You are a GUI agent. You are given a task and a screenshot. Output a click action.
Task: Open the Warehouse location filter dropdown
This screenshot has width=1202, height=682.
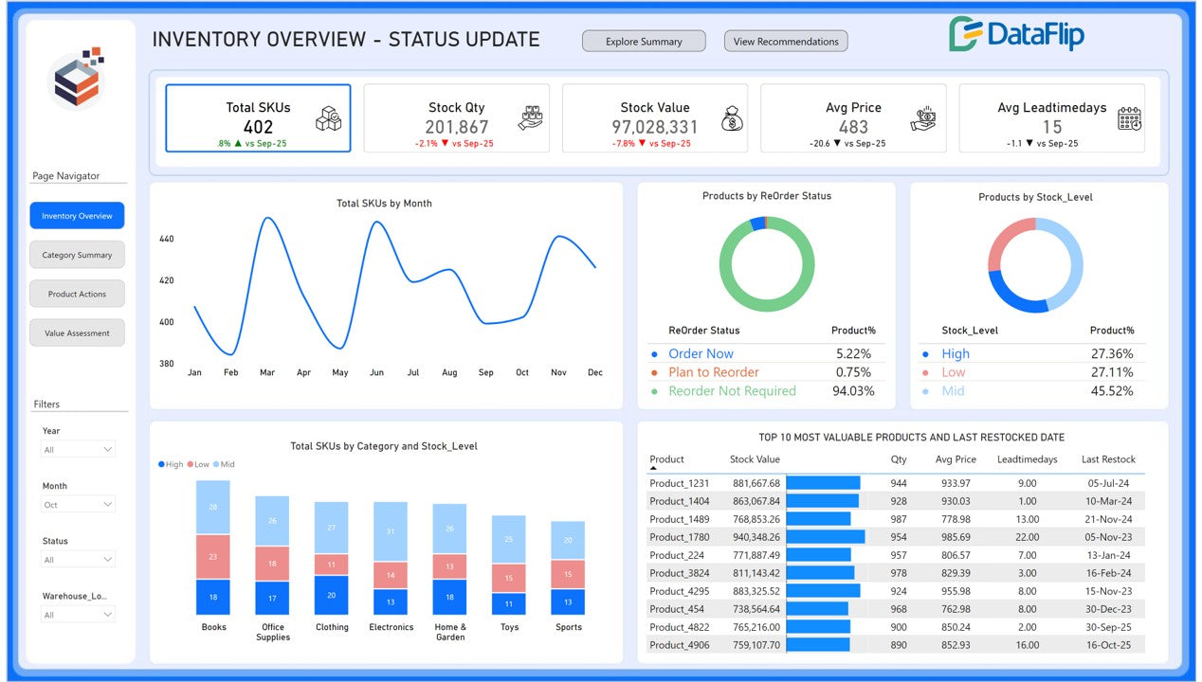pyautogui.click(x=78, y=615)
